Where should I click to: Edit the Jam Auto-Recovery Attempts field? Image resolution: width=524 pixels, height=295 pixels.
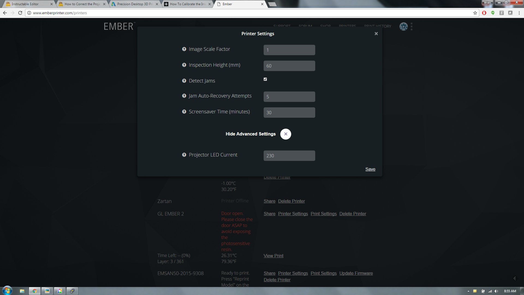289,97
